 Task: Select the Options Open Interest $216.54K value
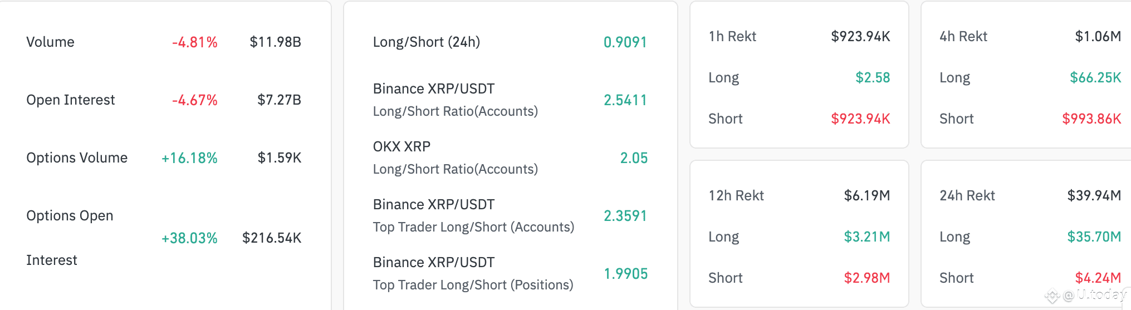[272, 238]
